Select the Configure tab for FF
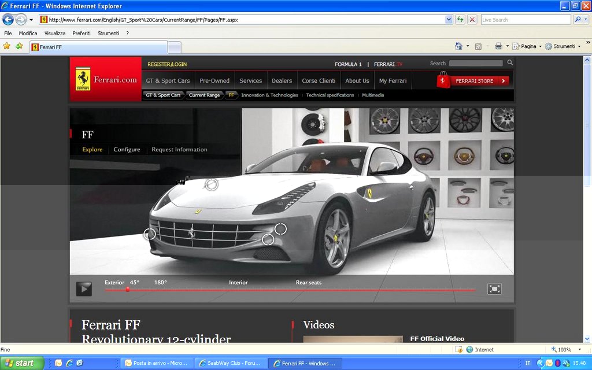The width and height of the screenshot is (592, 370). [x=127, y=150]
